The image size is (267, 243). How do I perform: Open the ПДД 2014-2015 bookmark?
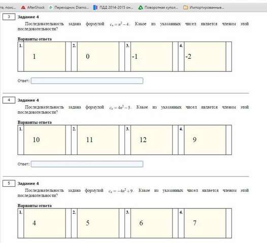click(113, 7)
